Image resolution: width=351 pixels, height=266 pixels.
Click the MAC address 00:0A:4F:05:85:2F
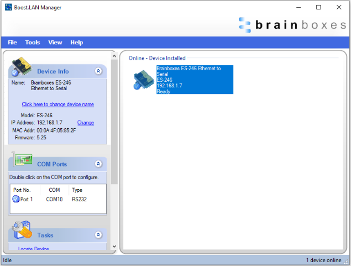(56, 131)
